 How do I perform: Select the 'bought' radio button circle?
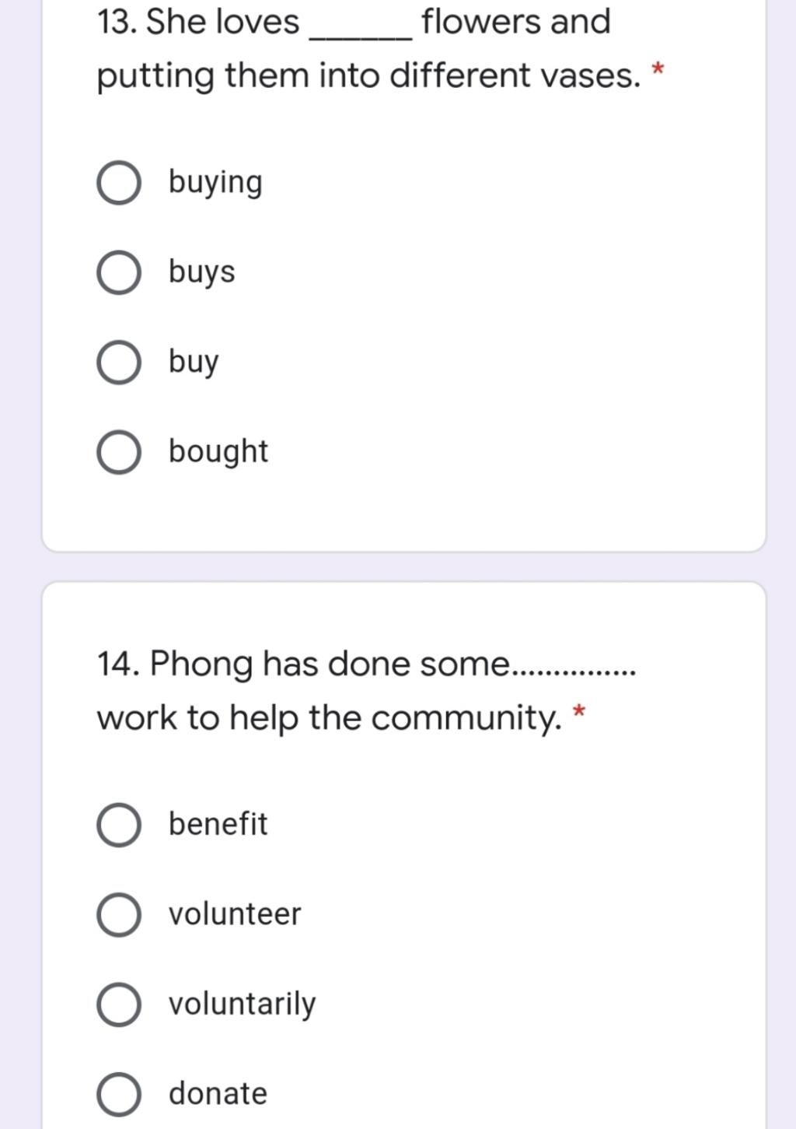pyautogui.click(x=119, y=453)
